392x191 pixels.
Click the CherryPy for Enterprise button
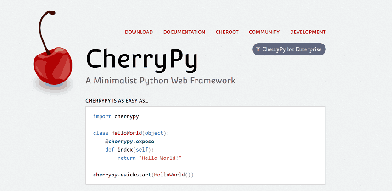coord(289,49)
